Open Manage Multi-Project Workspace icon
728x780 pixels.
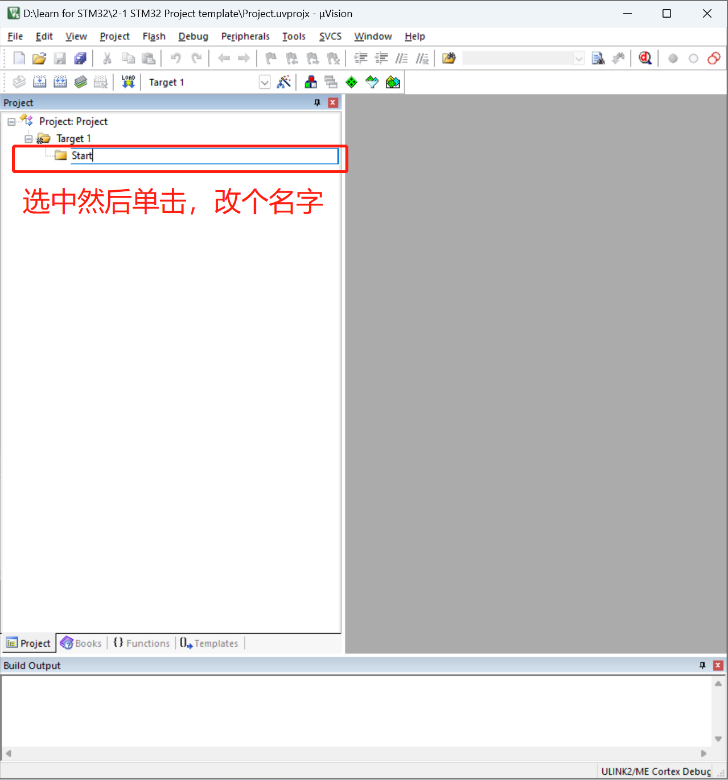tap(331, 82)
